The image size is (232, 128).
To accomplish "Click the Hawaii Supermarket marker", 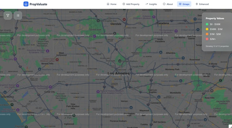I will pyautogui.click(x=183, y=58).
